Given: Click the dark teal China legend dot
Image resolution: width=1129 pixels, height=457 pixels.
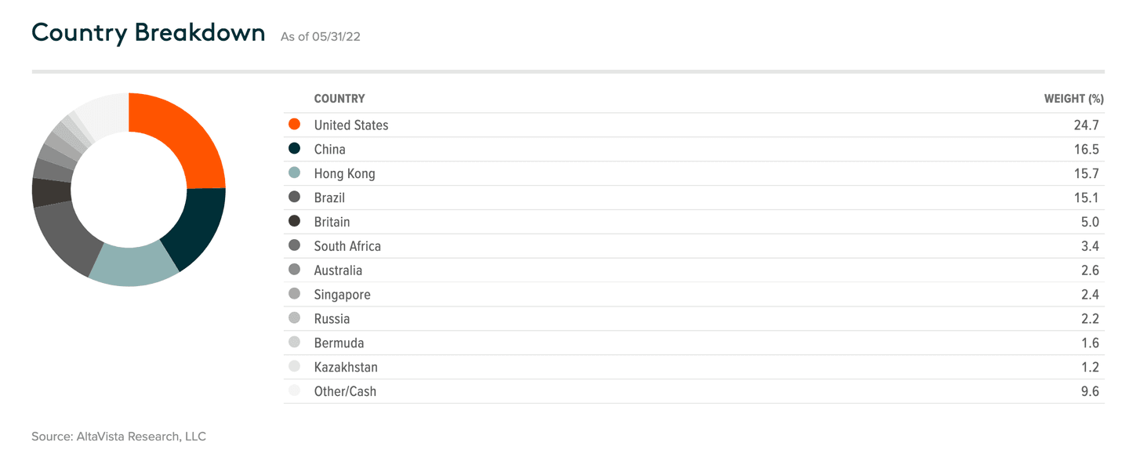Looking at the screenshot, I should coord(295,149).
